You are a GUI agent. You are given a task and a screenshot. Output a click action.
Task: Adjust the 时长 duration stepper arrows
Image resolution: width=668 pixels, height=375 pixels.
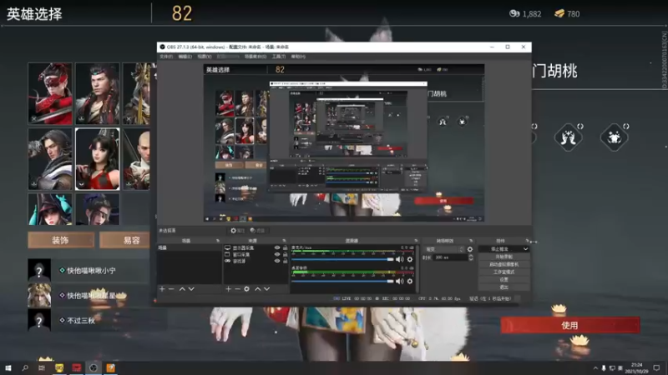[471, 257]
